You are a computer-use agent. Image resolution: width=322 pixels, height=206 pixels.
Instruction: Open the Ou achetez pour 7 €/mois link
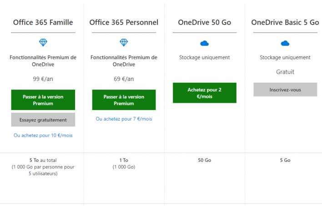pyautogui.click(x=124, y=119)
